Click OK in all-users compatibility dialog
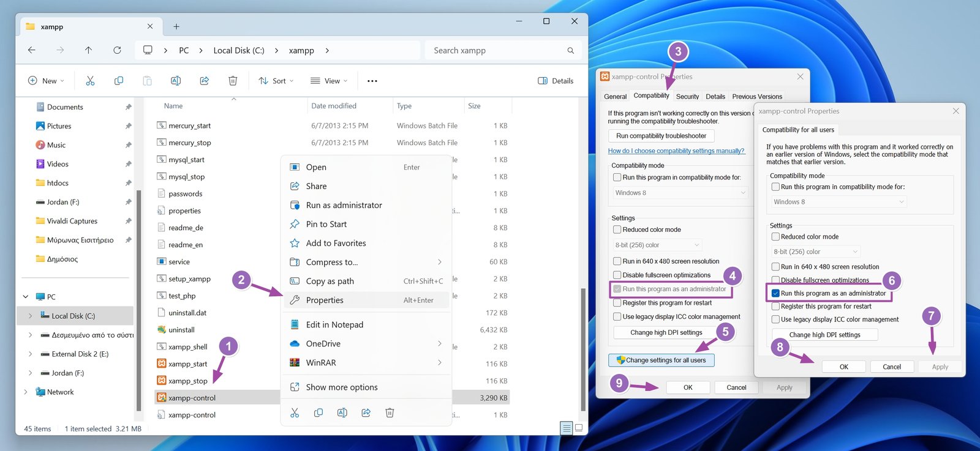The image size is (980, 451). pos(844,367)
